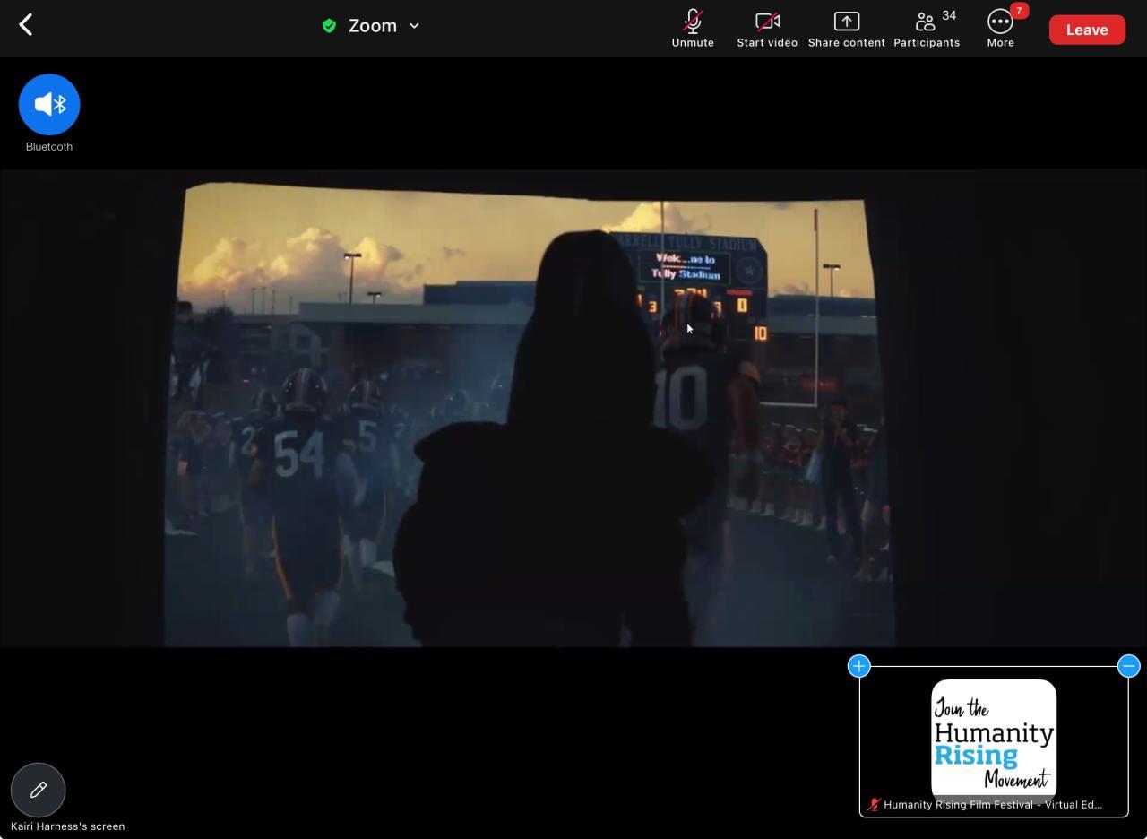
Task: Click the Humanity Rising Film Festival name label
Action: pos(993,805)
